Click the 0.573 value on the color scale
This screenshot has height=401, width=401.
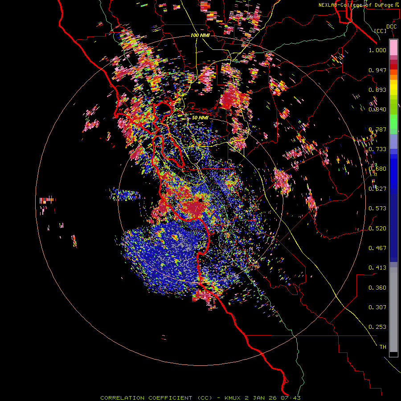tap(377, 209)
